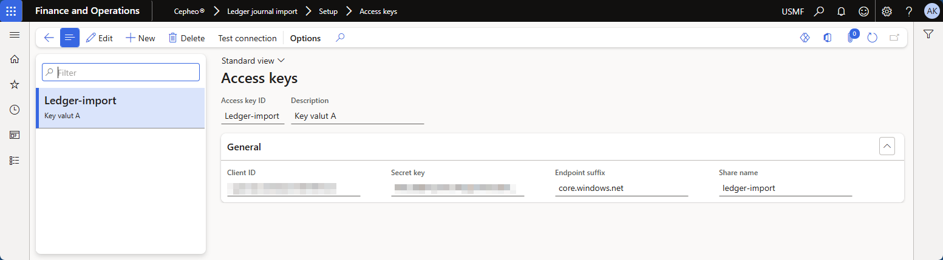Screen dimensions: 943x260
Task: Open Recent items clock icon
Action: [15, 110]
